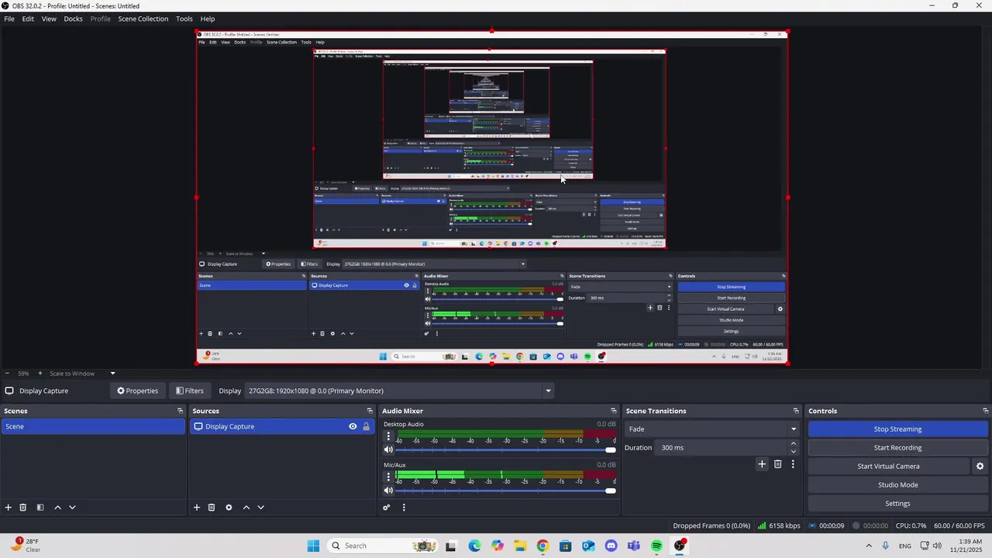The height and width of the screenshot is (558, 992).
Task: Zoom in preview with the plus icon
Action: (x=40, y=374)
